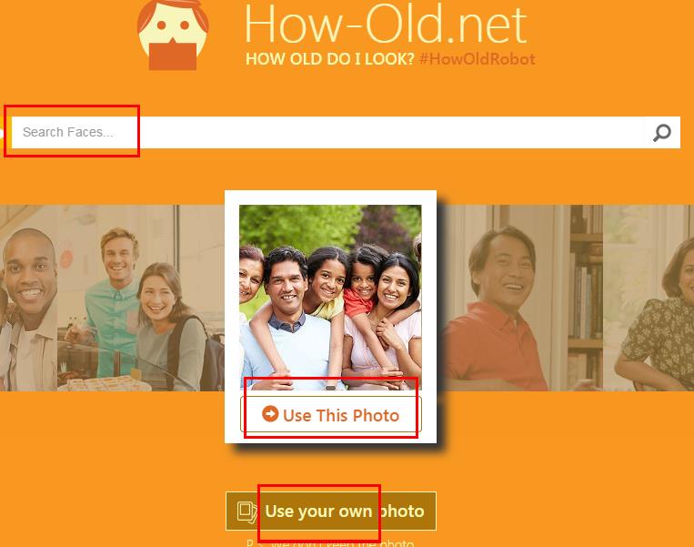Click the HOW OLD DO I LOOK? tagline

click(330, 59)
